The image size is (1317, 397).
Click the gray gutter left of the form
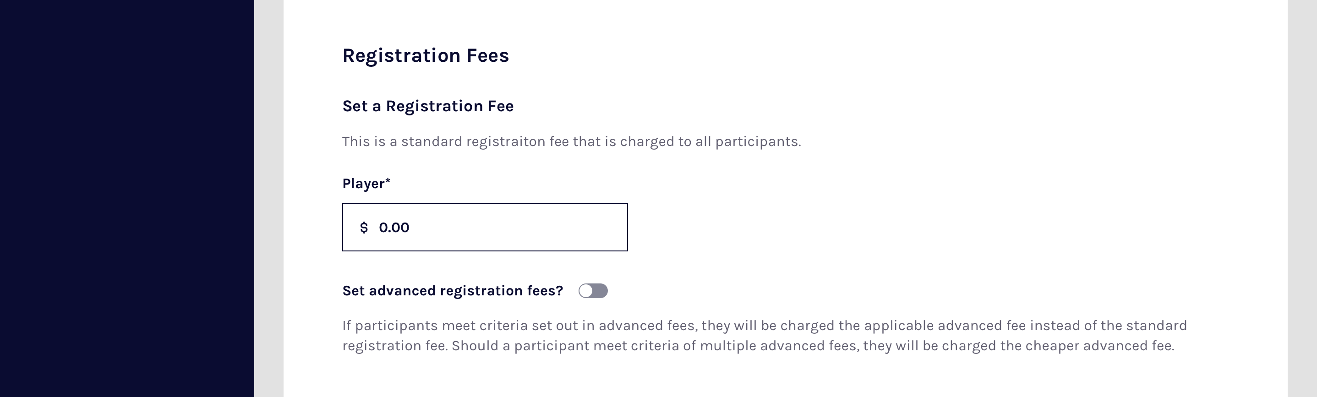click(x=269, y=198)
